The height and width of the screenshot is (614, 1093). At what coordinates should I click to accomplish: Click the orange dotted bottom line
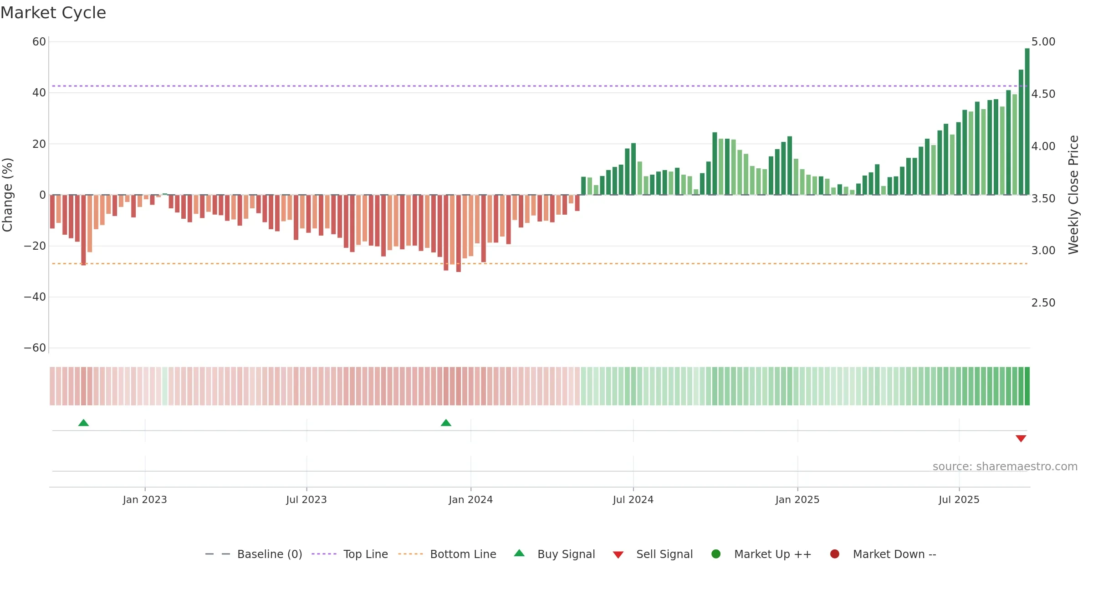(x=539, y=263)
